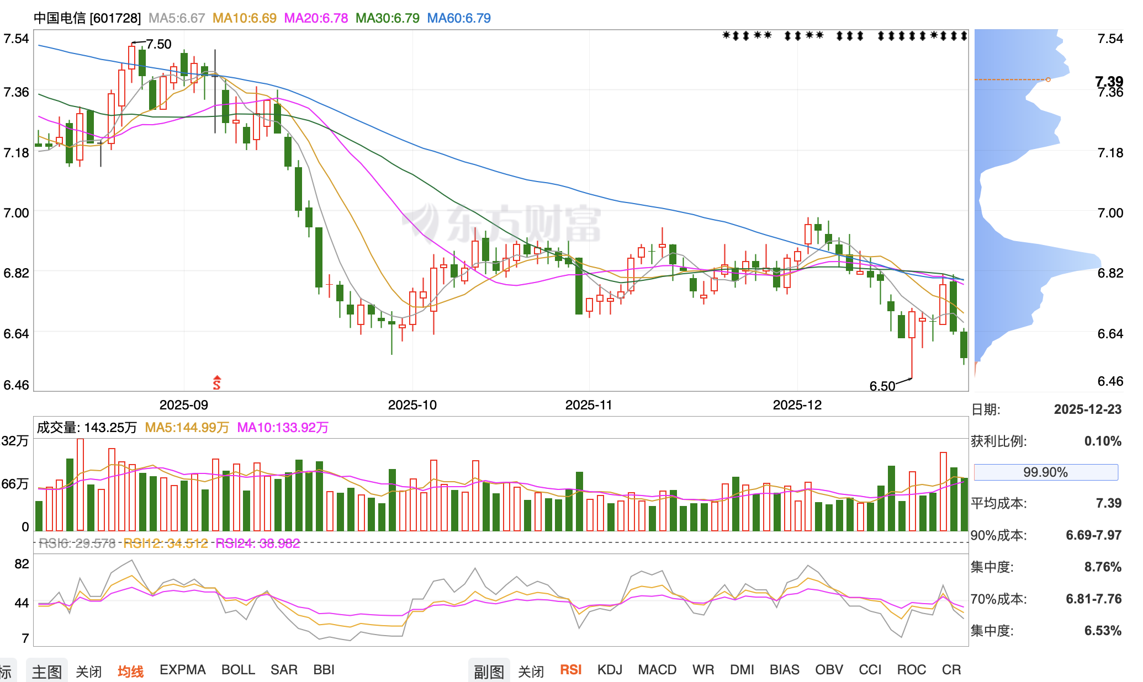
Task: Toggle the 均线 moving average overlay
Action: (130, 671)
